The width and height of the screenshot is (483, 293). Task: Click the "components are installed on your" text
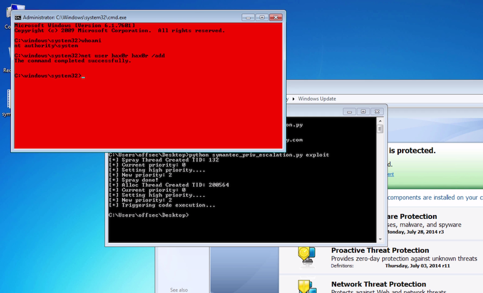coord(433,197)
